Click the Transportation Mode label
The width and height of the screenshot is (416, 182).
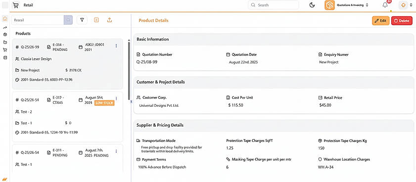(x=159, y=140)
